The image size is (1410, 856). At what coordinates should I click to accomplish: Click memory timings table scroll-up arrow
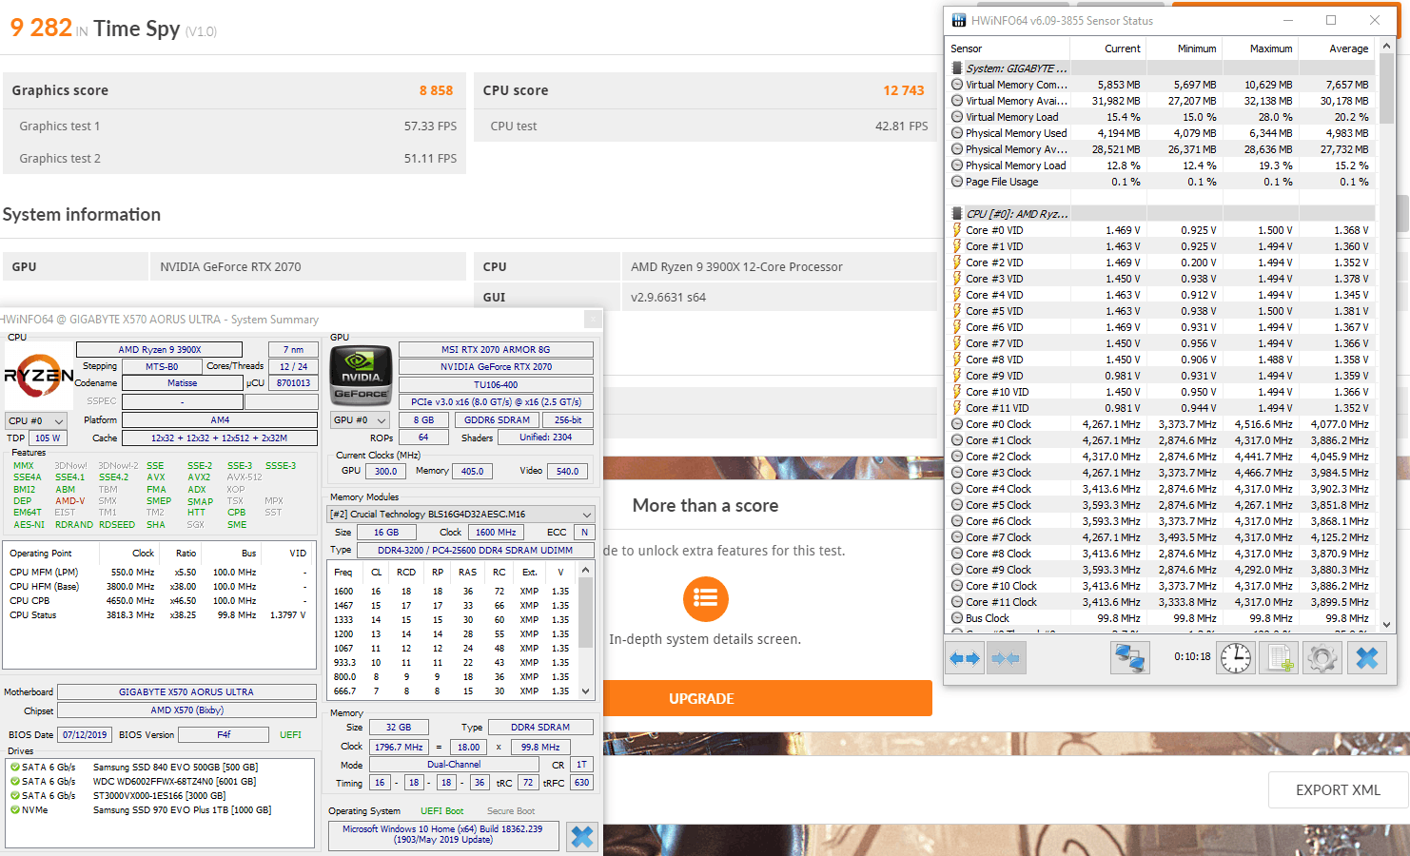click(x=586, y=570)
